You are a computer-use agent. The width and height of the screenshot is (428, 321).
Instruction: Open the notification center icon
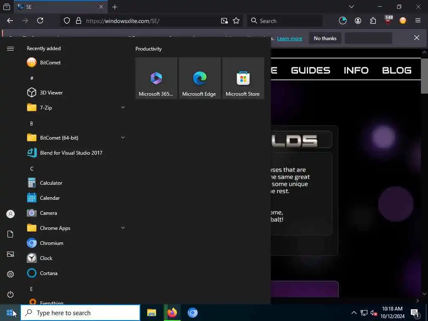pyautogui.click(x=415, y=313)
